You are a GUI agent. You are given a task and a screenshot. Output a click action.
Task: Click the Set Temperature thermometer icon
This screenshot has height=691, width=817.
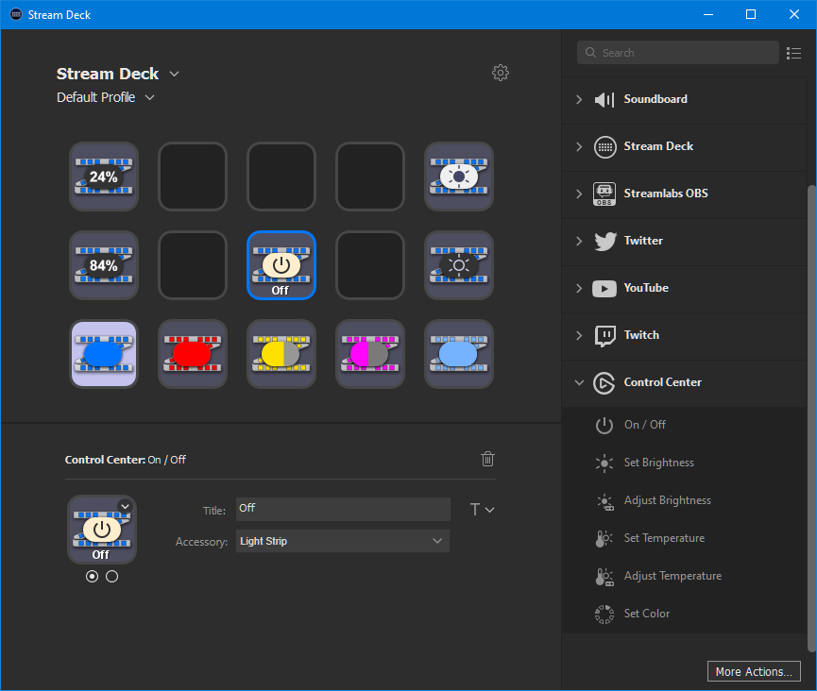click(x=604, y=538)
